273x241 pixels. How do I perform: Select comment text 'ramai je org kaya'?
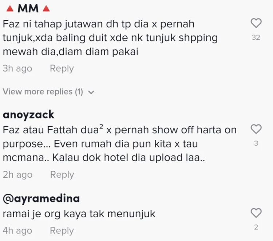click(79, 214)
